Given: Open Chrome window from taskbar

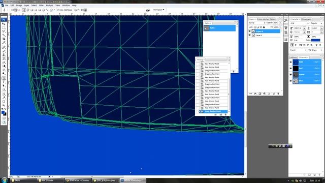Looking at the screenshot, I should tap(78, 180).
